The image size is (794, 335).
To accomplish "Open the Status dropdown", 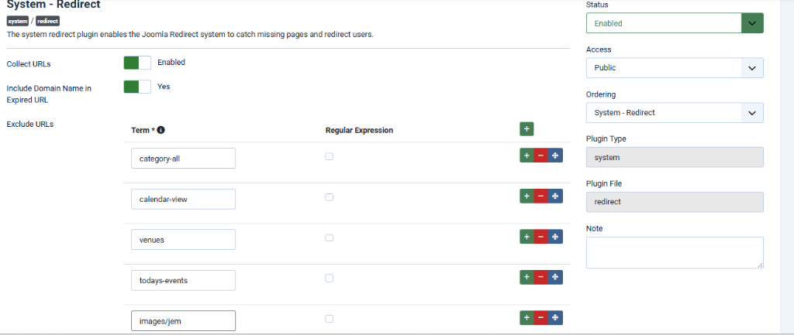I will [675, 23].
